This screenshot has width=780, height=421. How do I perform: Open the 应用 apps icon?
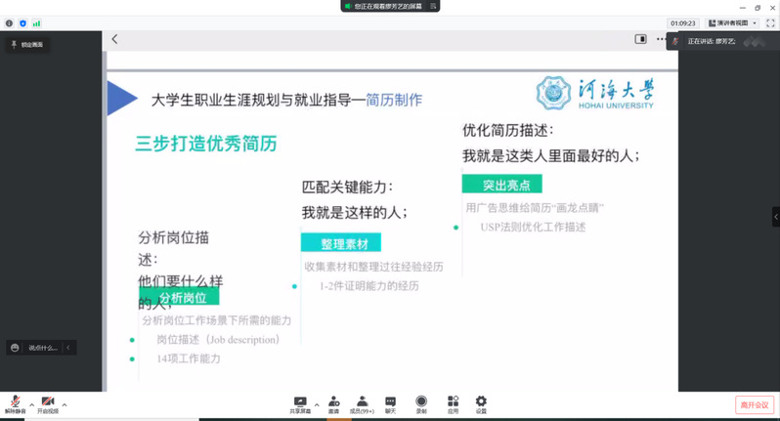tap(453, 403)
